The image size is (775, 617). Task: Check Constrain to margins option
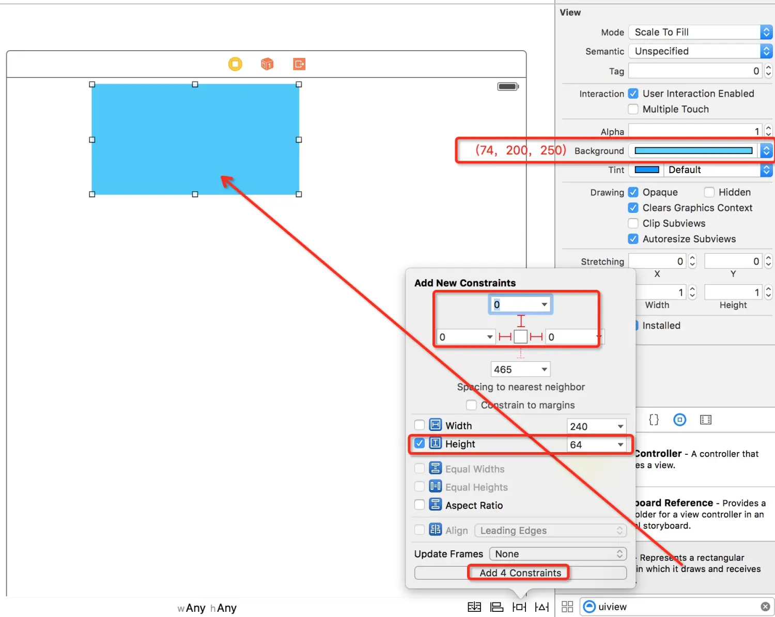pos(471,405)
